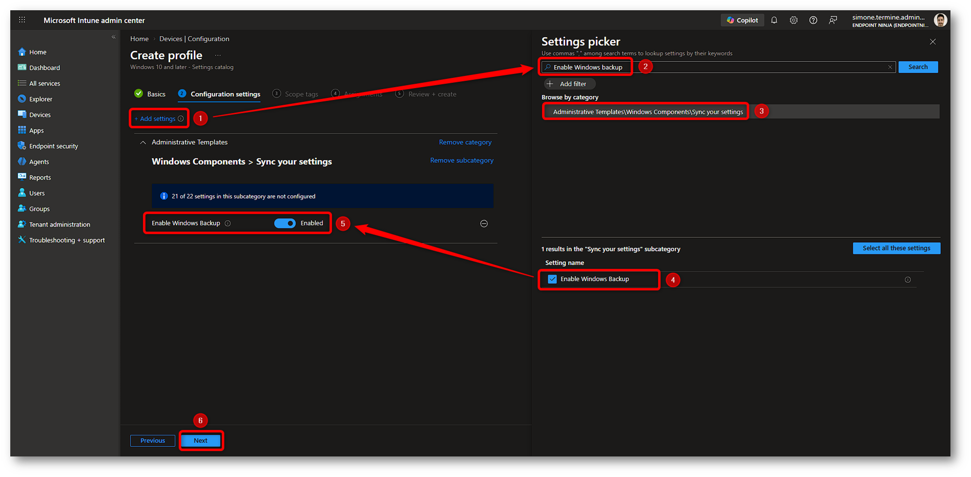Uncheck the Enable Windows Backup checkbox
This screenshot has height=477, width=971.
(x=552, y=279)
